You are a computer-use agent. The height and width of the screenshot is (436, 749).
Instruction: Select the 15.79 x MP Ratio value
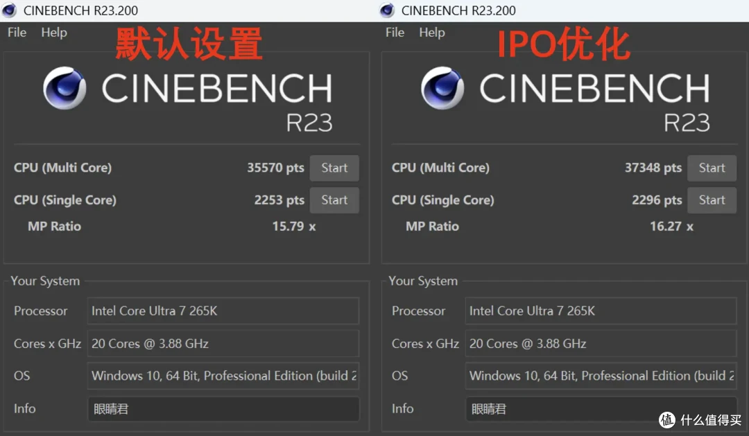pos(294,227)
